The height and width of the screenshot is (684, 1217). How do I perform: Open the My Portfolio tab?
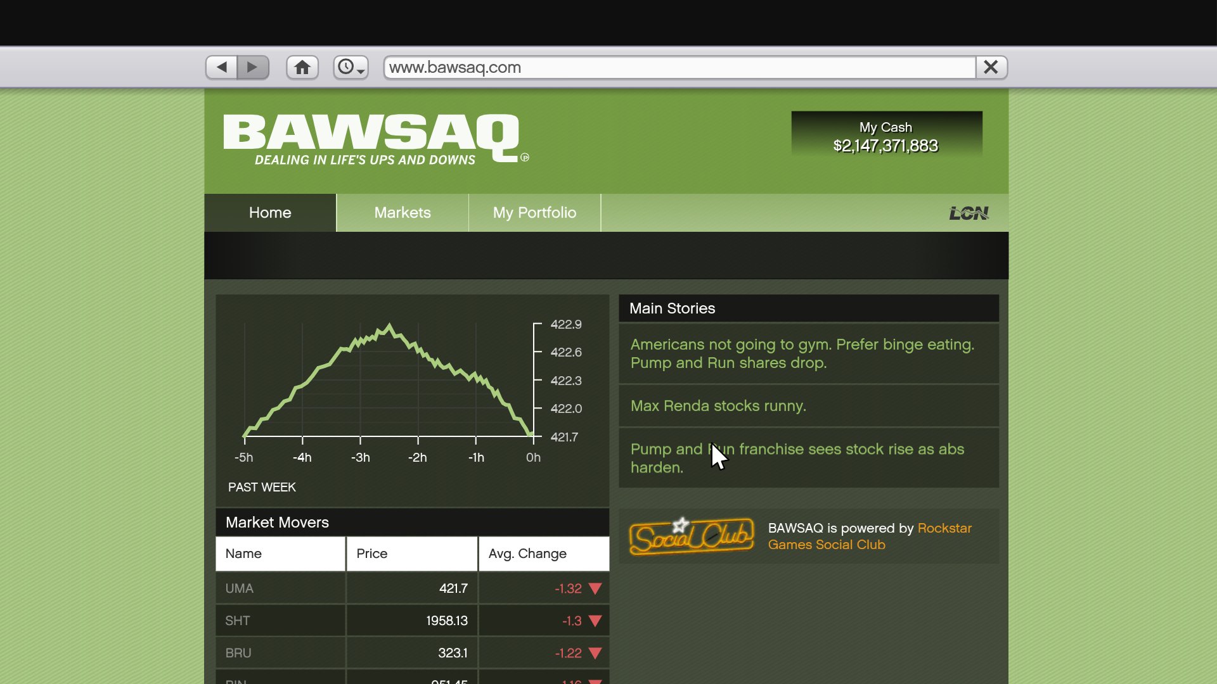[534, 213]
